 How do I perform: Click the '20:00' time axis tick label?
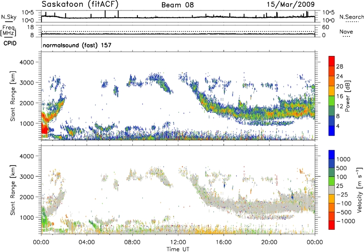tap(269, 242)
